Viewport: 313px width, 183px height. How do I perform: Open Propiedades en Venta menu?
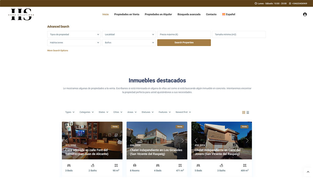pos(127,14)
